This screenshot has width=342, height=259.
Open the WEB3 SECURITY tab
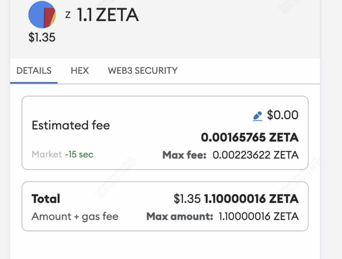(x=142, y=70)
